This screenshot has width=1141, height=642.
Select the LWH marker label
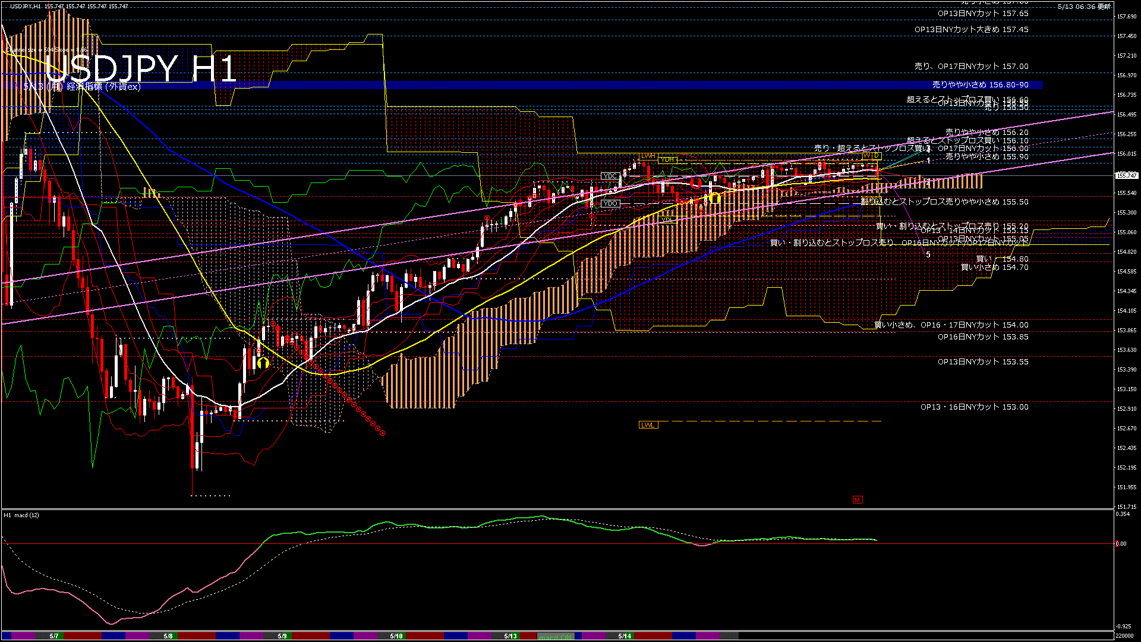tap(648, 156)
